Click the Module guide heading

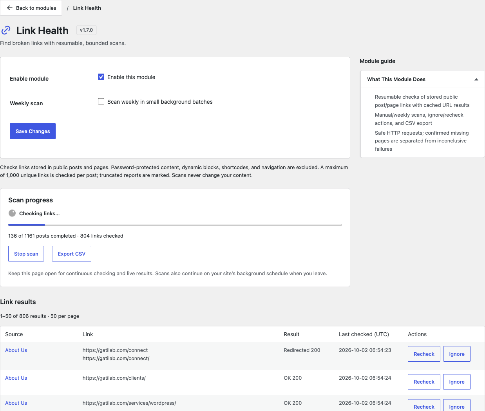tap(377, 61)
